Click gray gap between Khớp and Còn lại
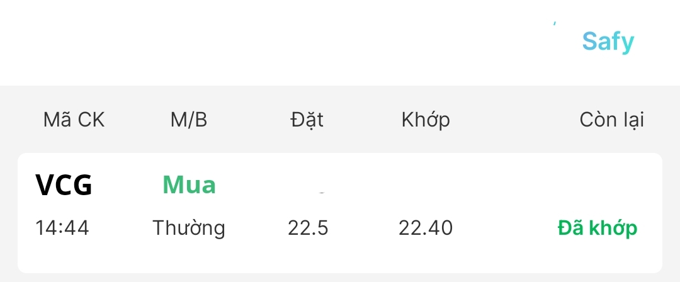Viewport: 680px width, 282px height. pos(515,120)
